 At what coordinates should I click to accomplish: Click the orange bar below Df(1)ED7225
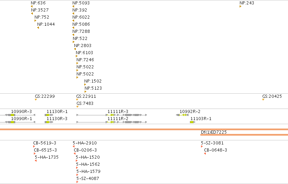(x=244, y=135)
